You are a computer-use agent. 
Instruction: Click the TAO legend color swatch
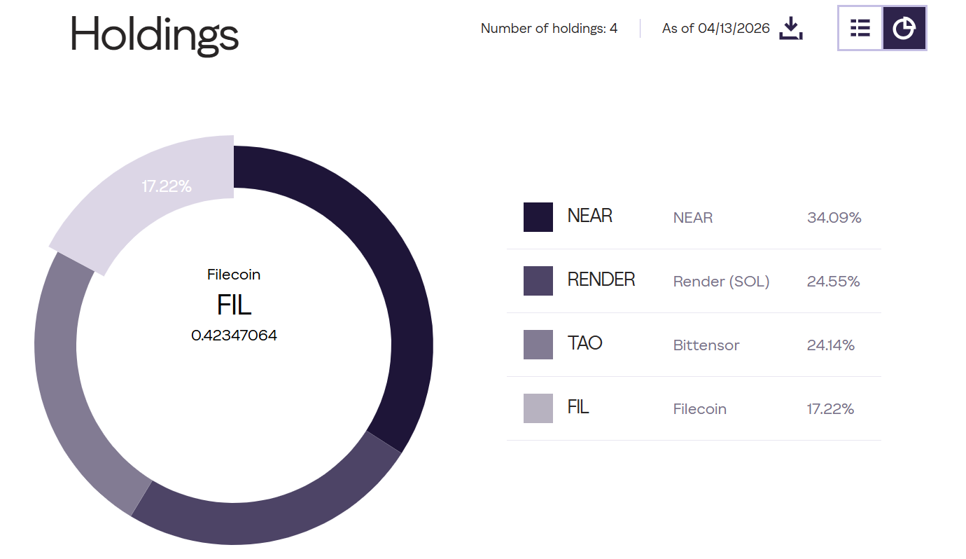tap(538, 345)
